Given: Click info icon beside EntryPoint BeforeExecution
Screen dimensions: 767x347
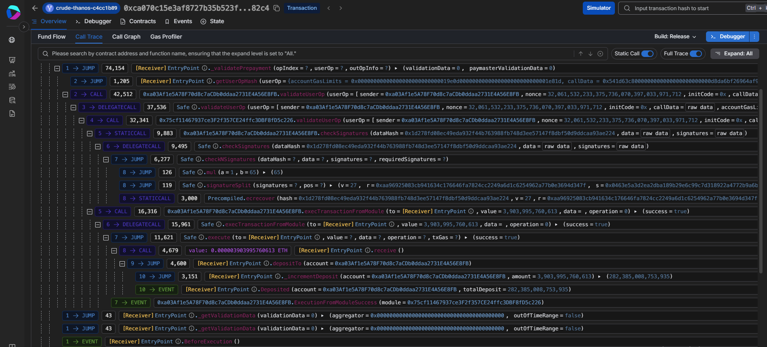Looking at the screenshot, I should click(178, 342).
